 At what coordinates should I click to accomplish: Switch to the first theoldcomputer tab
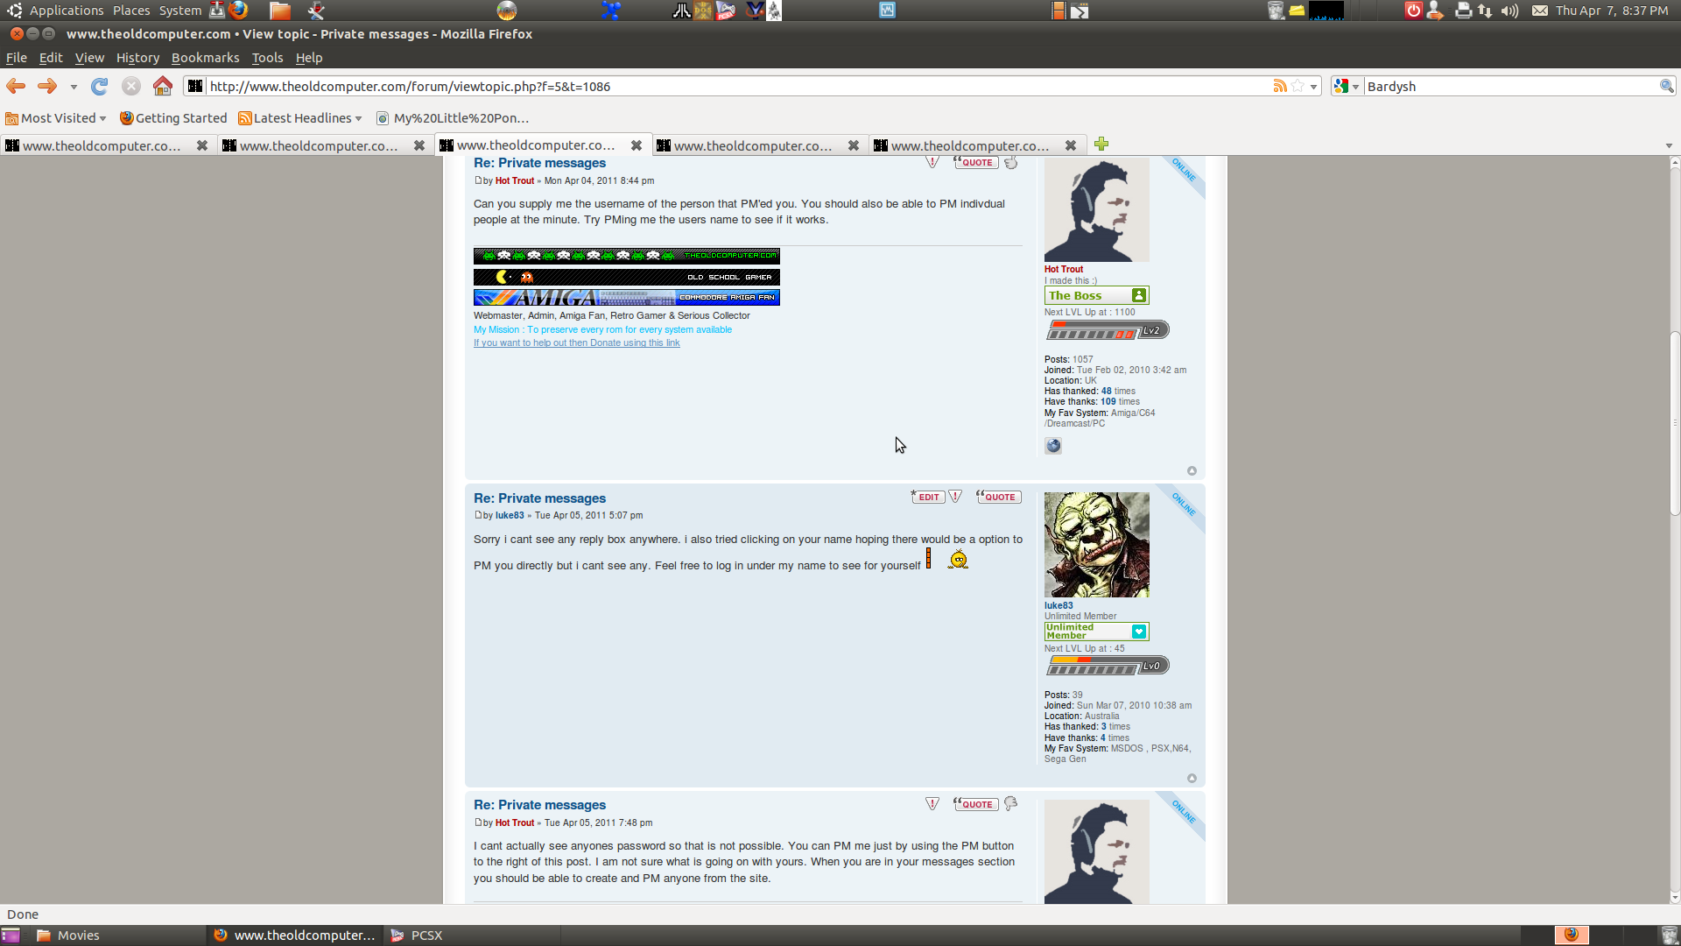(x=101, y=145)
